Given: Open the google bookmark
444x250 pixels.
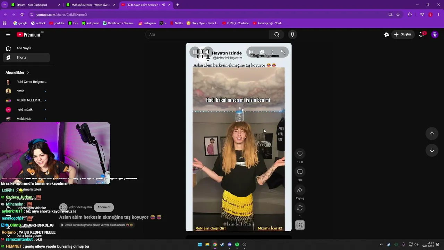Looking at the screenshot, I should point(20,23).
